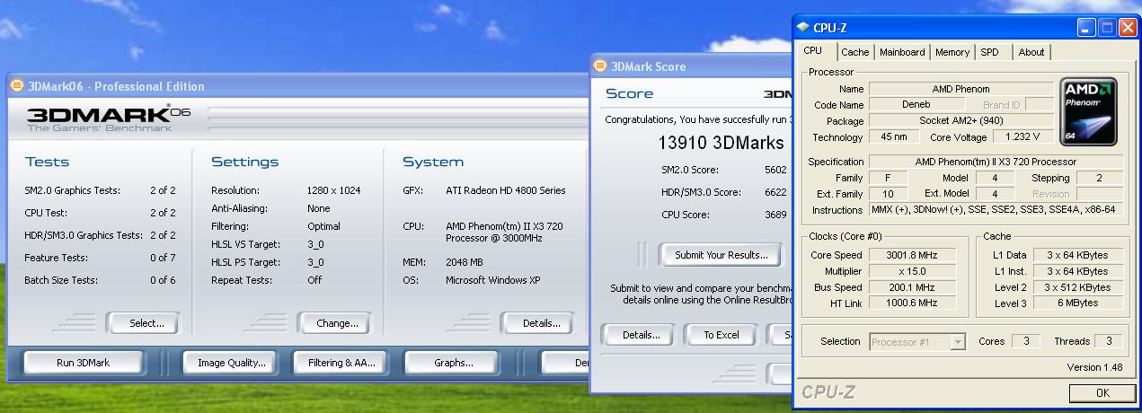Open the About tab in CPU-Z
The width and height of the screenshot is (1142, 413).
point(1031,52)
